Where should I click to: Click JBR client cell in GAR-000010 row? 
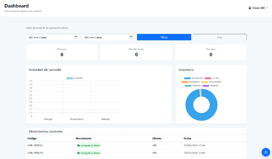tap(154, 153)
